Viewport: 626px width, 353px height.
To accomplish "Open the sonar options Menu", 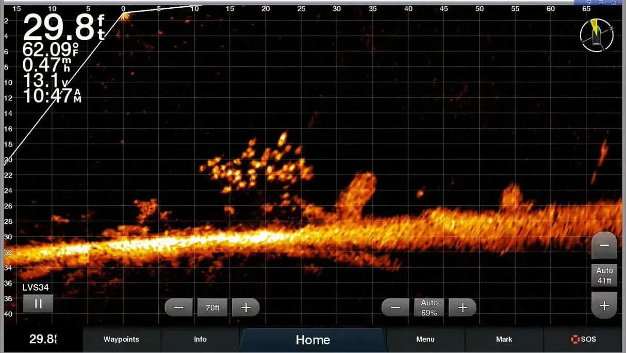I will 425,339.
